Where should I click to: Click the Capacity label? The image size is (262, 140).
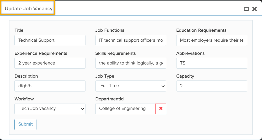coord(185,76)
